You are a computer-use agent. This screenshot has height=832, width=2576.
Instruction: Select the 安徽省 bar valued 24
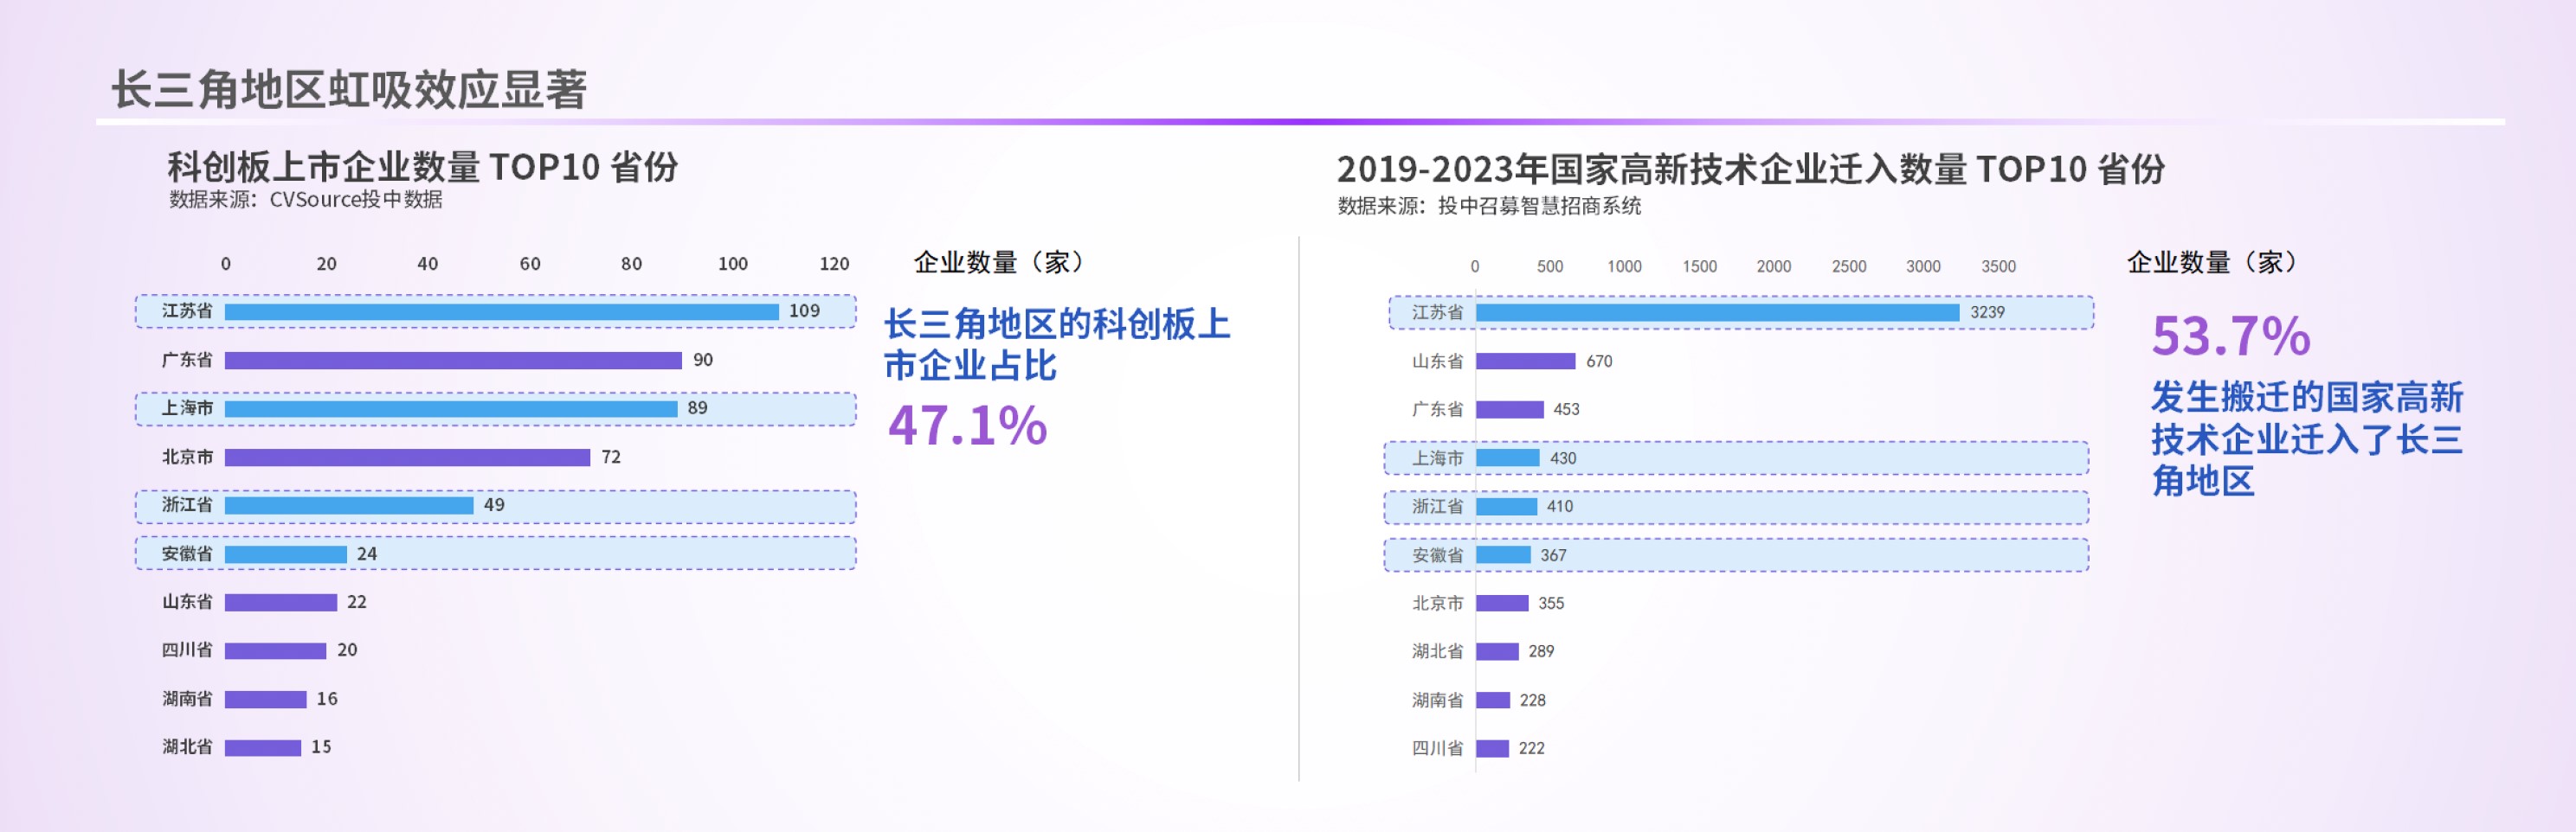(x=286, y=554)
